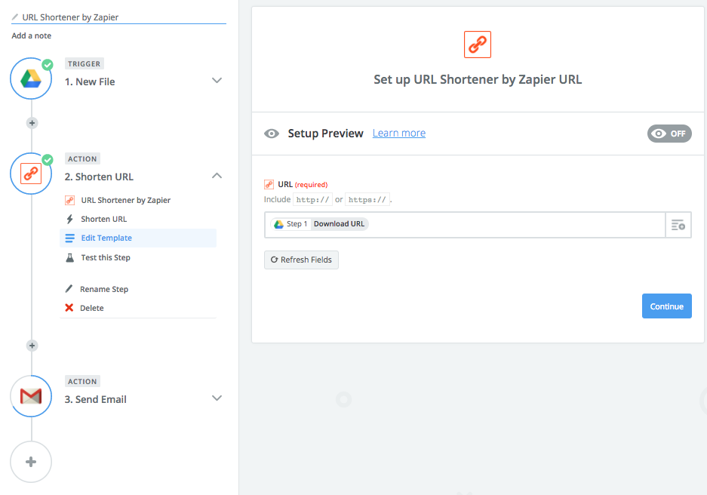
Task: Add a step with bottom plus circle
Action: [x=31, y=462]
